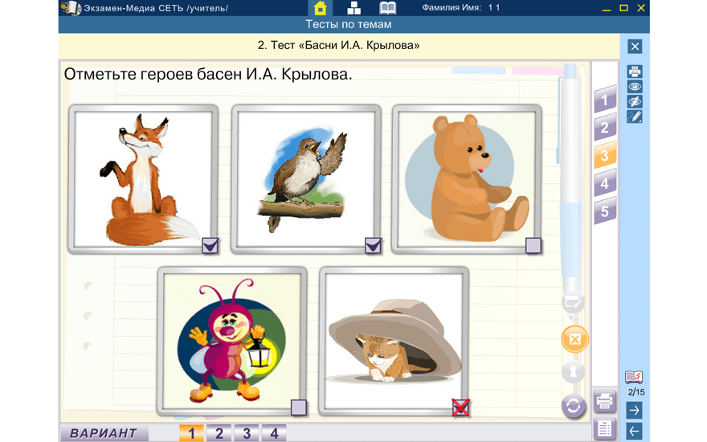Click the kitten under hat picture
707x442 pixels.
click(x=394, y=341)
